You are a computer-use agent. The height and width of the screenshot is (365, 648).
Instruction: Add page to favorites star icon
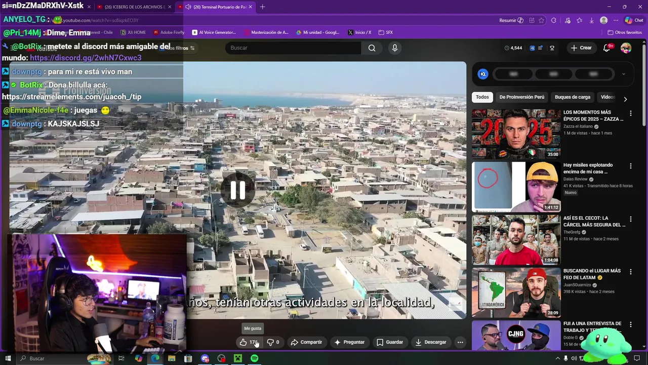542,20
